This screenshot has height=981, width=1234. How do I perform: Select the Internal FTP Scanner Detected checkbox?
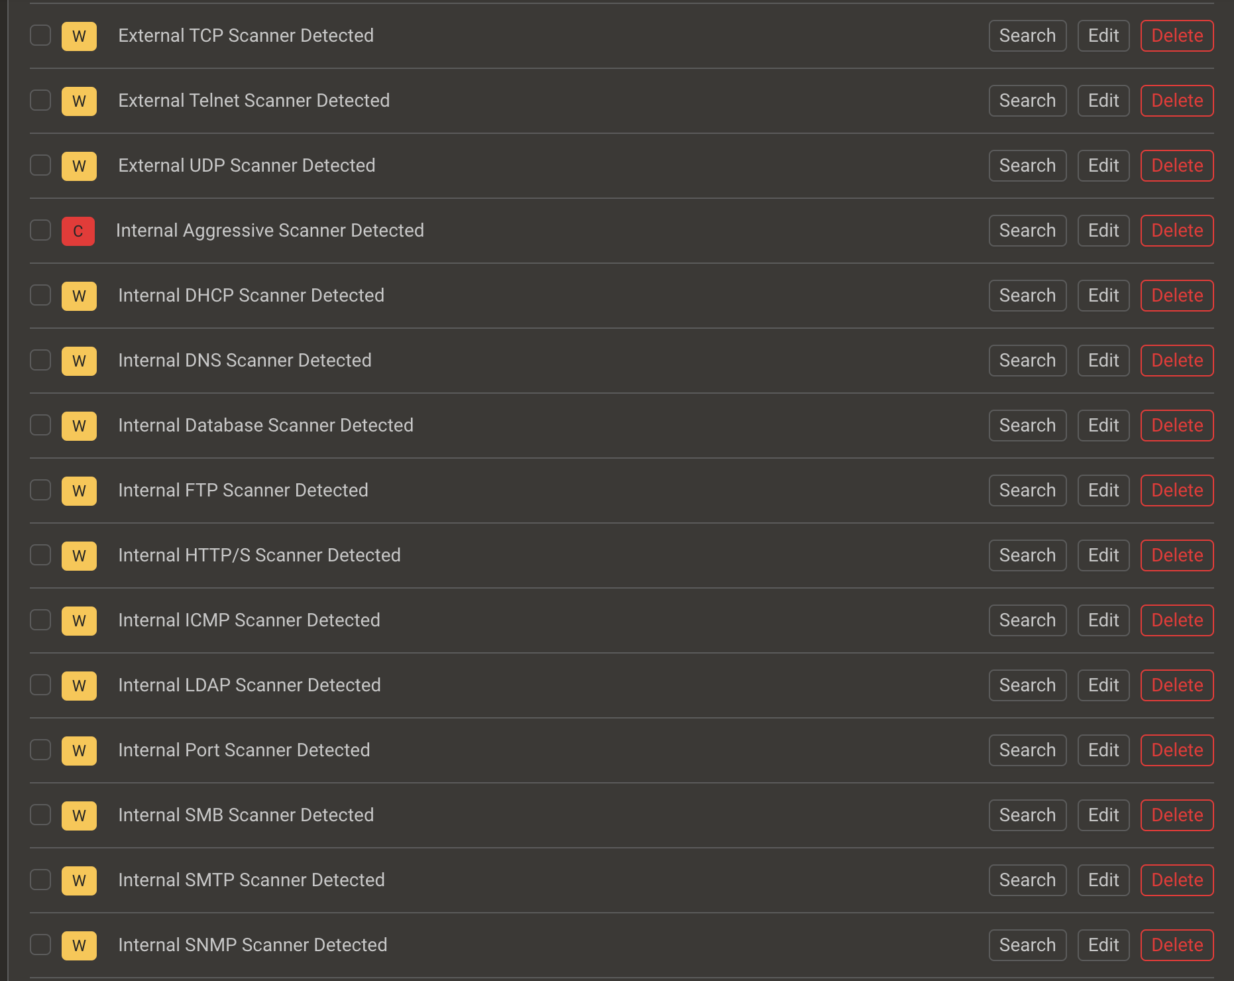pyautogui.click(x=40, y=490)
